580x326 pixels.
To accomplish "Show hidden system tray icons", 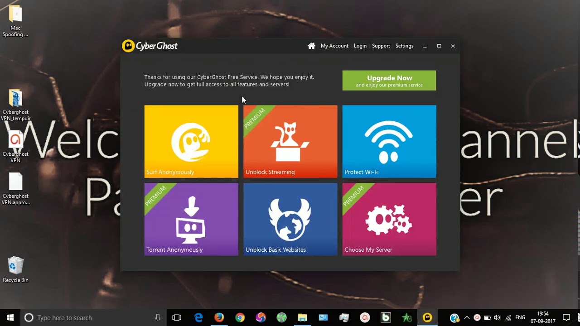I will [x=467, y=317].
